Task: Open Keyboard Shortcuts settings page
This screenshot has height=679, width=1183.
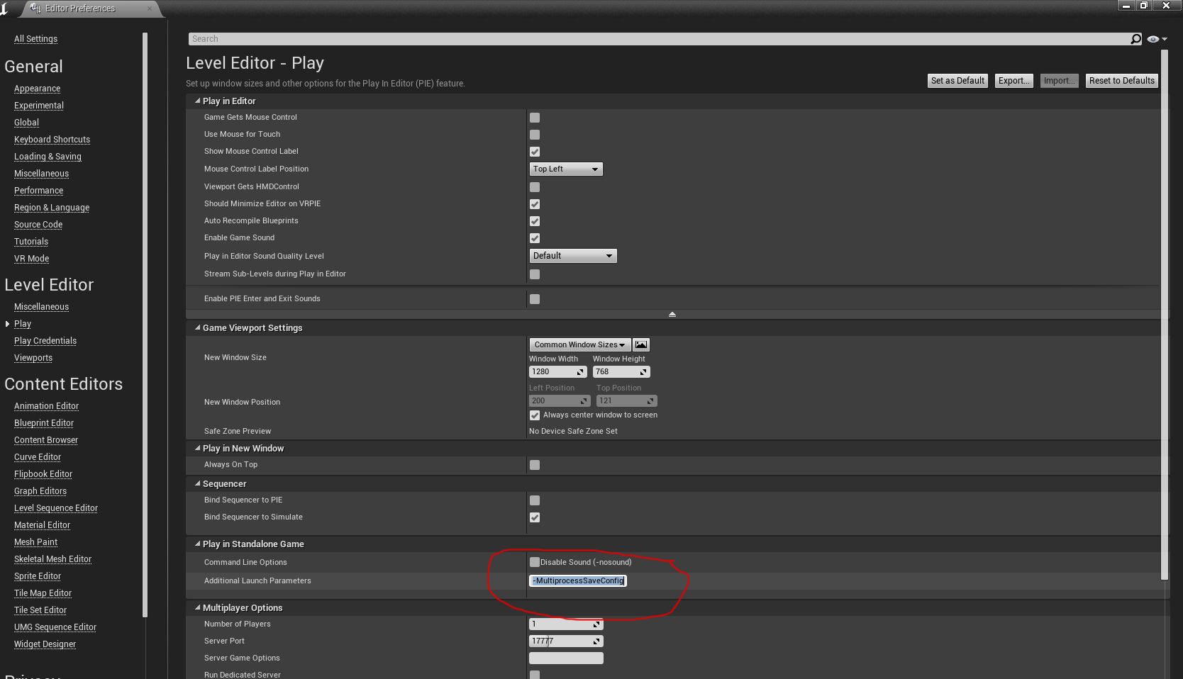Action: click(52, 140)
